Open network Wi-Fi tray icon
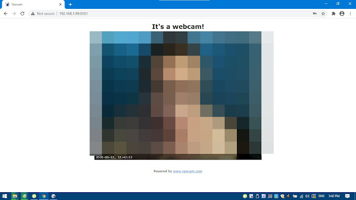This screenshot has height=200, width=356. tap(301, 196)
